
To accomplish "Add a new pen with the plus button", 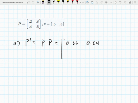I will (x=83, y=2).
